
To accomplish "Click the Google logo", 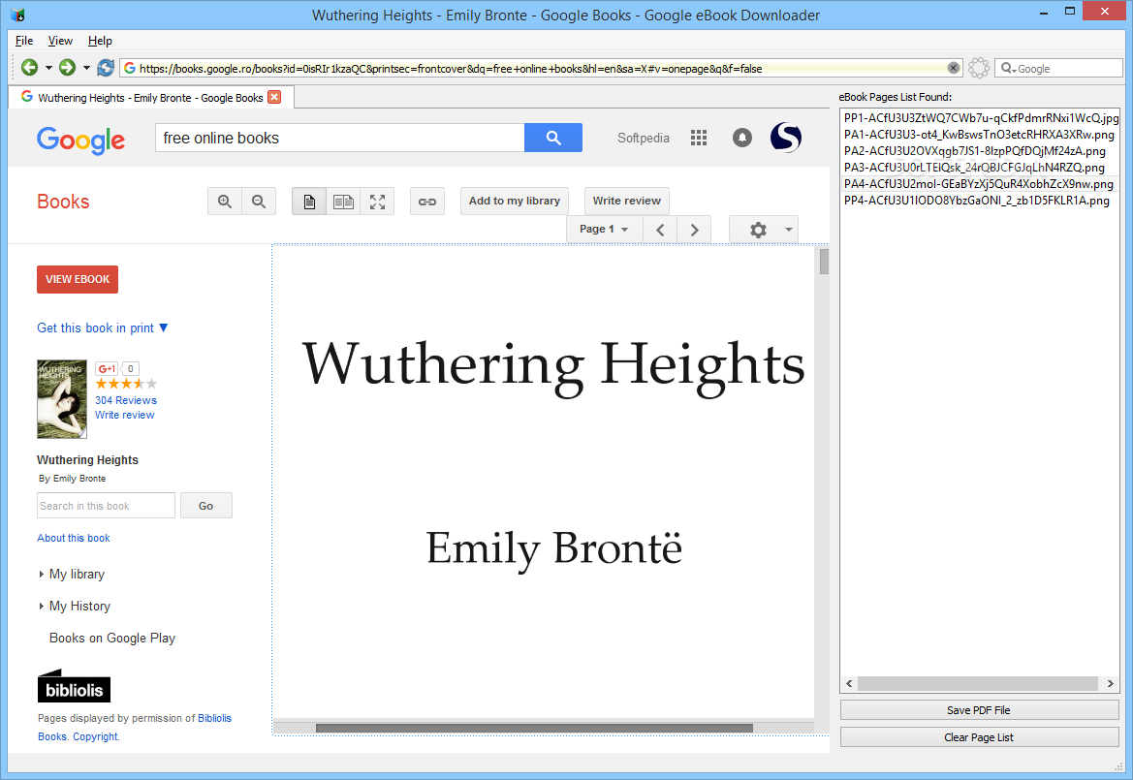I will [x=81, y=140].
